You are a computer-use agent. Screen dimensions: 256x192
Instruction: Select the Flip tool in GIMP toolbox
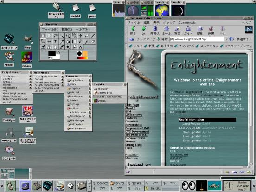49,41
